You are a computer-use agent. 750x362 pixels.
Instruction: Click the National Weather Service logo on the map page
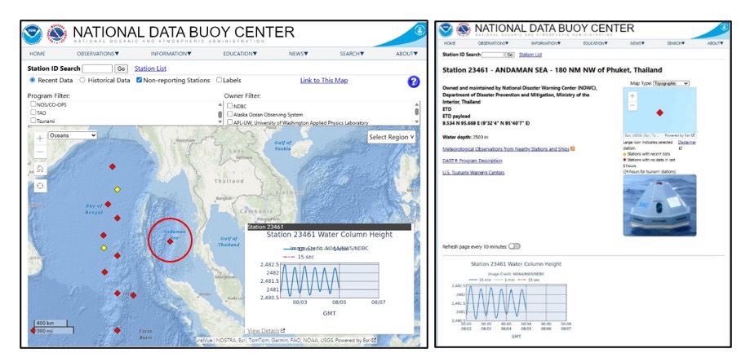pyautogui.click(x=57, y=35)
